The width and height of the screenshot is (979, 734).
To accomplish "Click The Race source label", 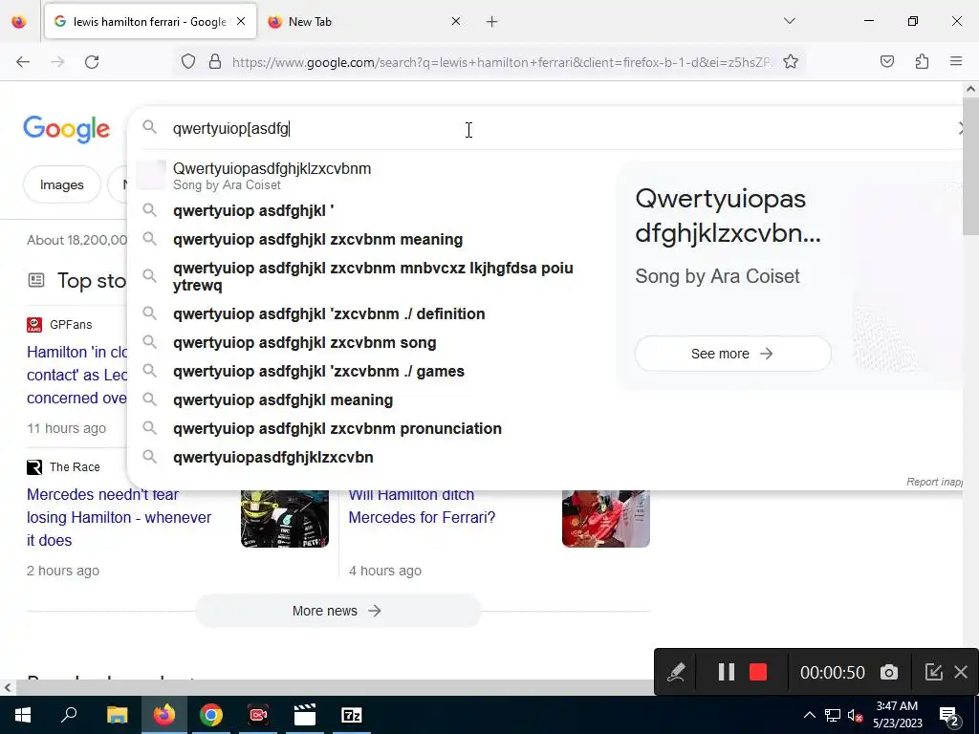I will tap(75, 466).
